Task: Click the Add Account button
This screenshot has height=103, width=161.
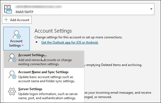Action: [x=17, y=20]
